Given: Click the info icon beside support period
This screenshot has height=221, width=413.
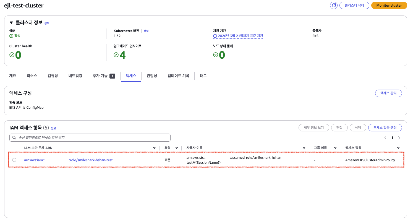Looking at the screenshot, I should pos(215,36).
